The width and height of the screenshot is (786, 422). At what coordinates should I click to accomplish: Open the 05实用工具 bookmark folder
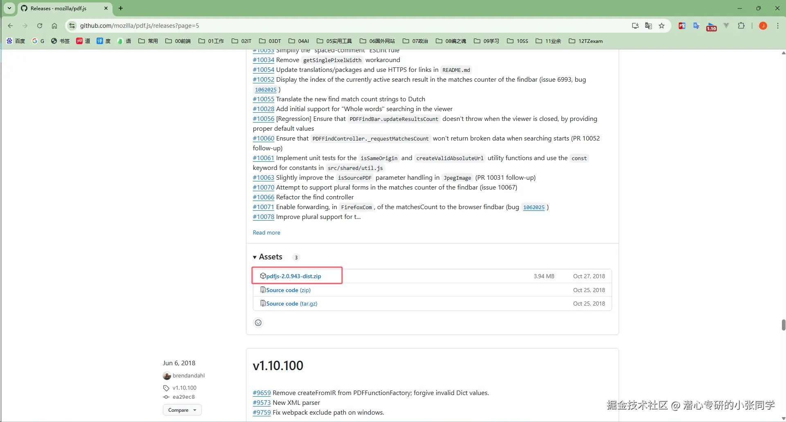click(x=334, y=41)
